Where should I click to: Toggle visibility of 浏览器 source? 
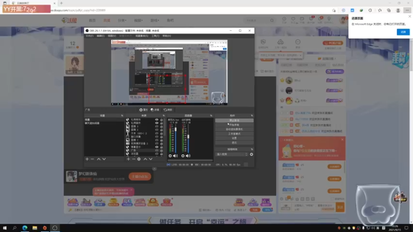tap(157, 154)
